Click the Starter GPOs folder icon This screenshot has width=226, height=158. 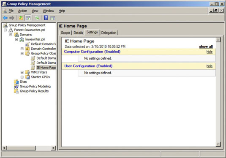(x=27, y=77)
